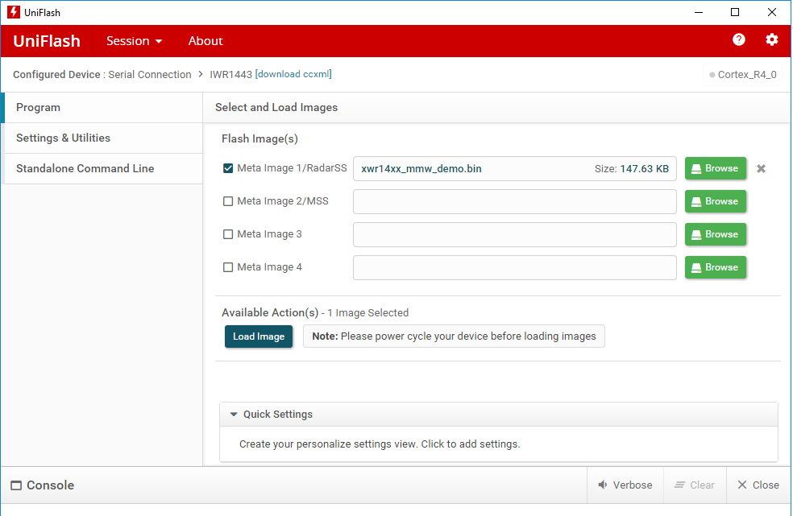793x516 pixels.
Task: Browse for Meta Image 1/RadarSS file
Action: (x=715, y=168)
